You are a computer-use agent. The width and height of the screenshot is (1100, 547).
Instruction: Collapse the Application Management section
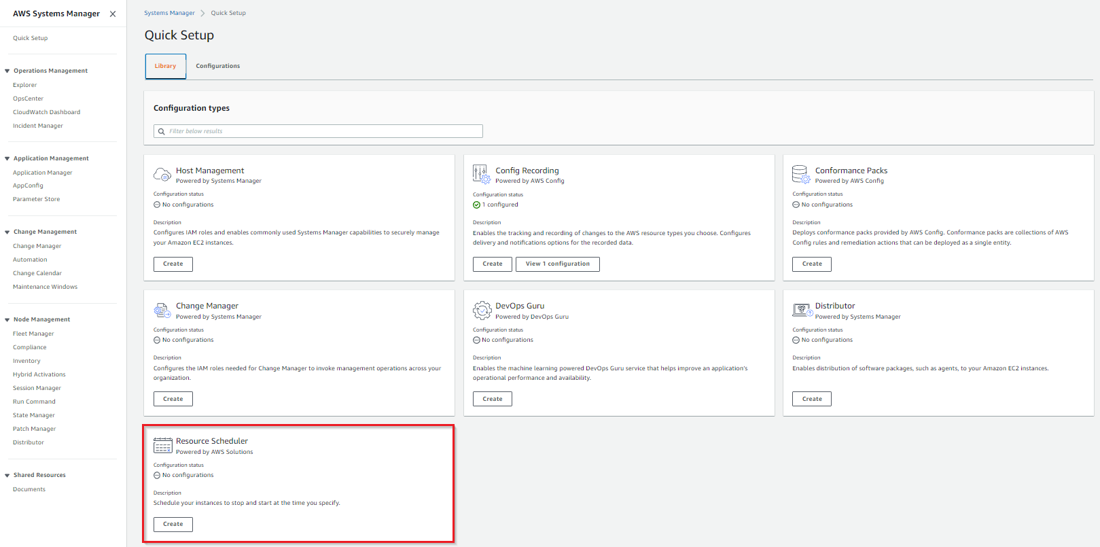point(7,158)
